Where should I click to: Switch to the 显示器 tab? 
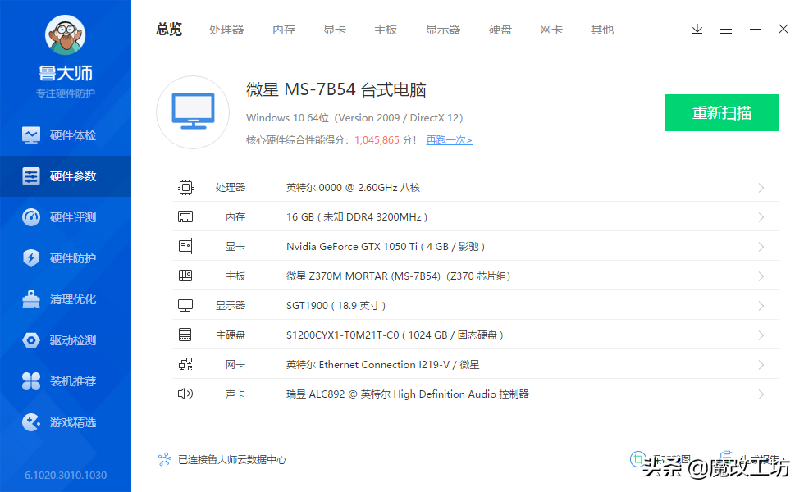pos(443,30)
